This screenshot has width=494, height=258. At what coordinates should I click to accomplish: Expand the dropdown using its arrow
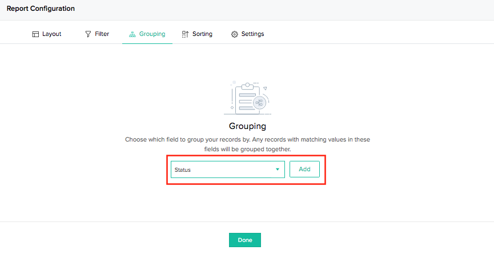278,170
